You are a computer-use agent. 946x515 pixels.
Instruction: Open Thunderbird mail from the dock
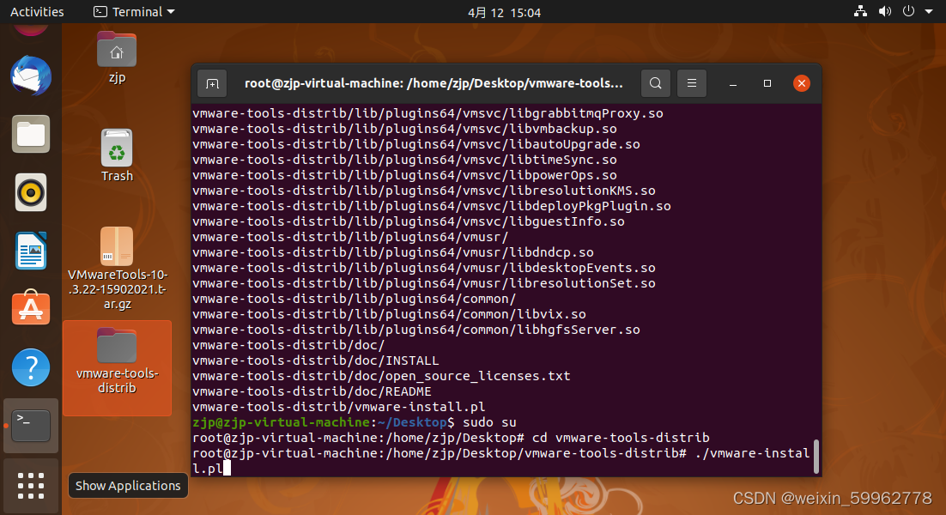[31, 76]
